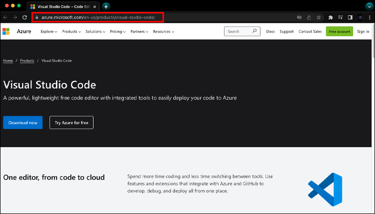Image resolution: width=375 pixels, height=214 pixels.
Task: Click the Download now button
Action: 23,122
